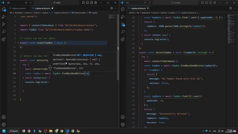Open Run and Debug in right window
238x134 pixels.
(x=123, y=17)
